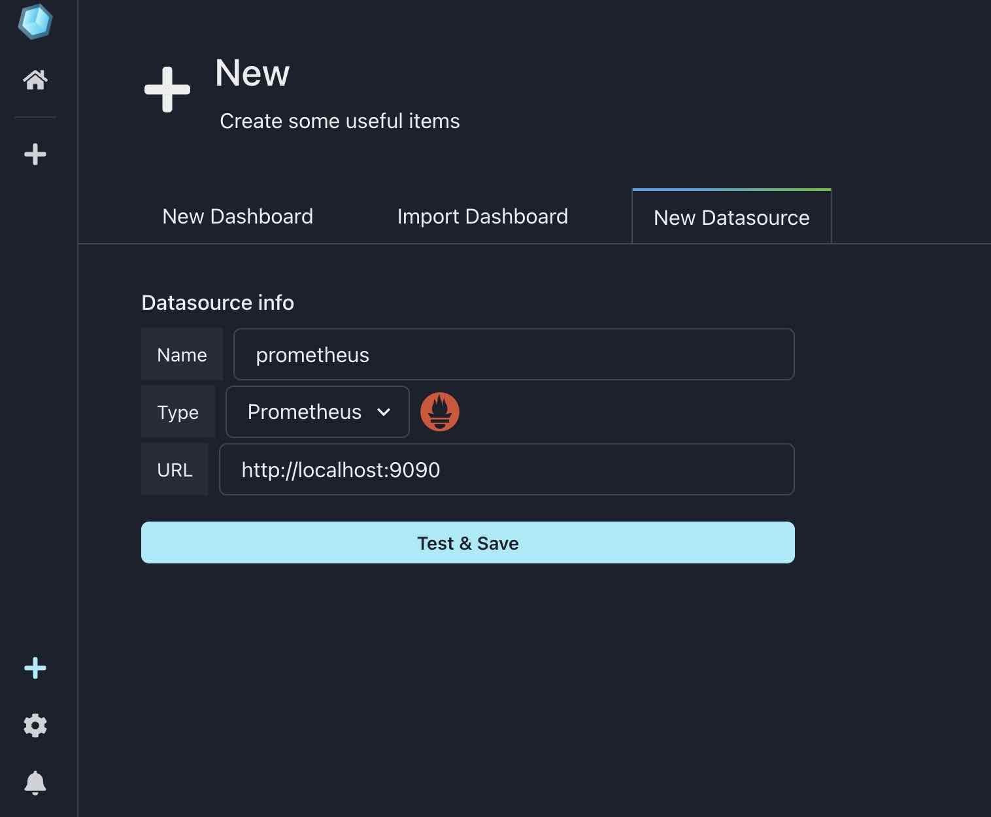This screenshot has height=817, width=991.
Task: Click the URL field with localhost:9090
Action: click(507, 469)
